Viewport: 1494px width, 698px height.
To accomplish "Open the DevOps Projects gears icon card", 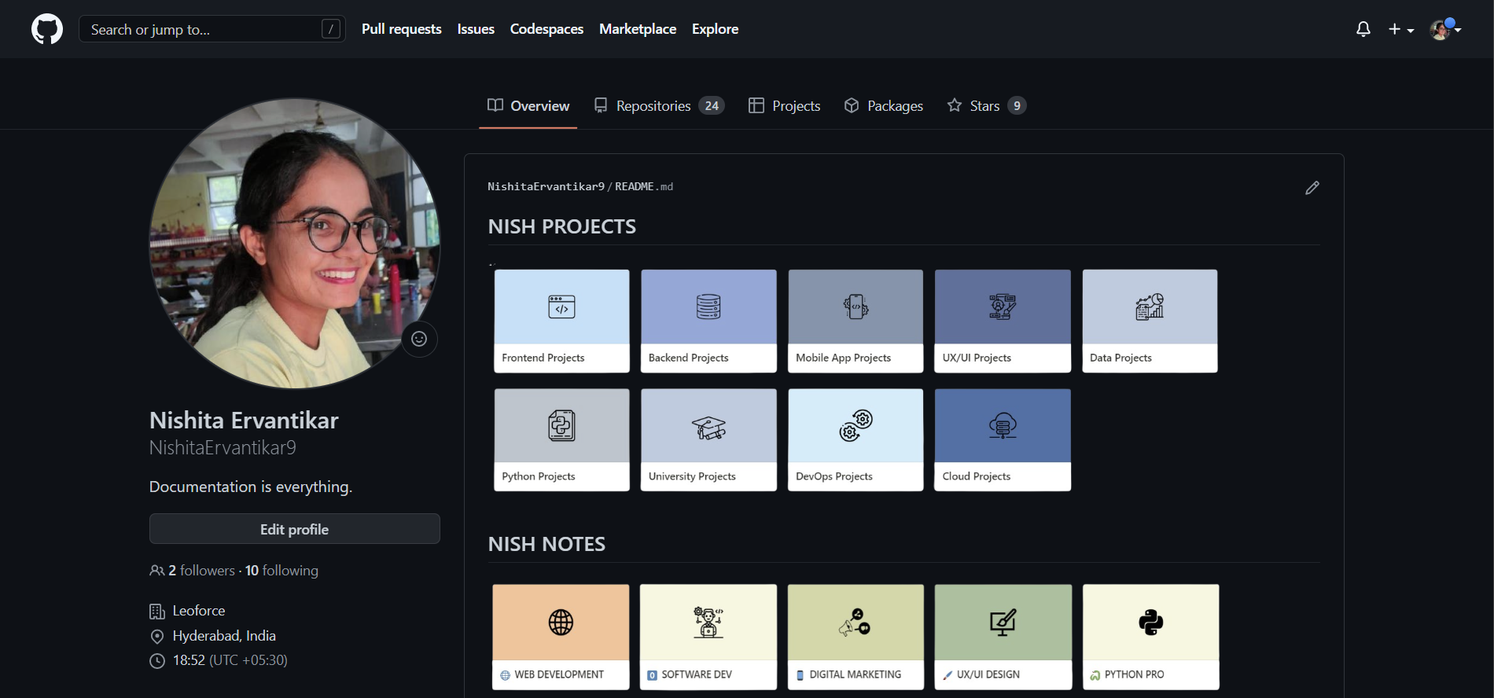I will coord(856,426).
